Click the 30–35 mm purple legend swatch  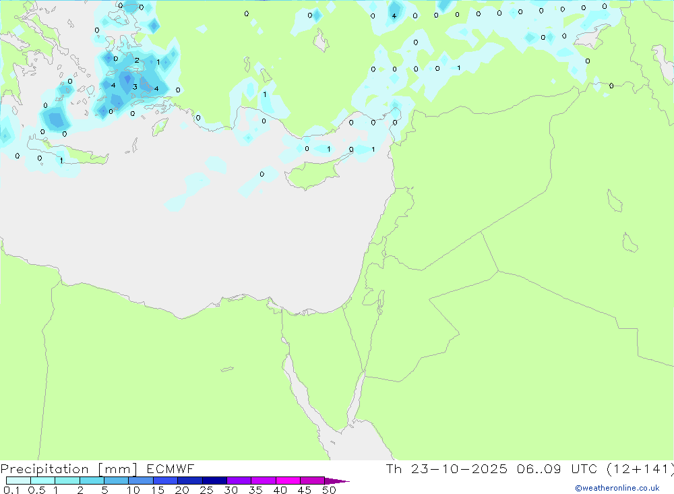tap(239, 481)
